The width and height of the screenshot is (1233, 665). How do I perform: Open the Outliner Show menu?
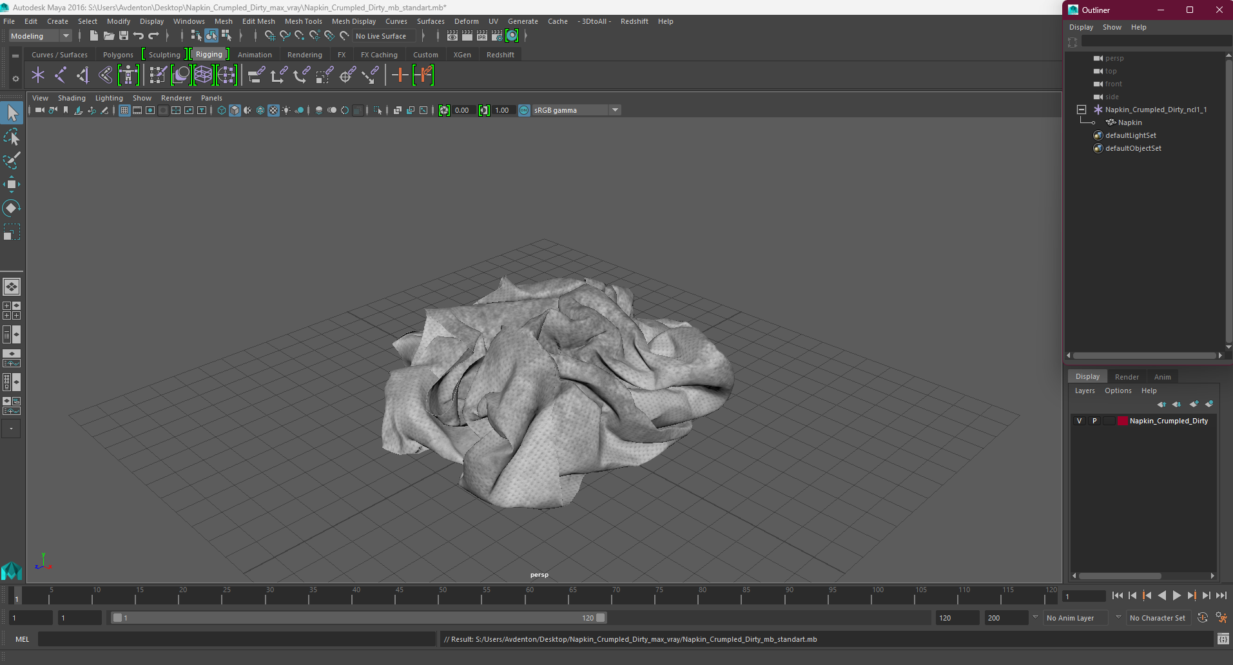(1112, 27)
